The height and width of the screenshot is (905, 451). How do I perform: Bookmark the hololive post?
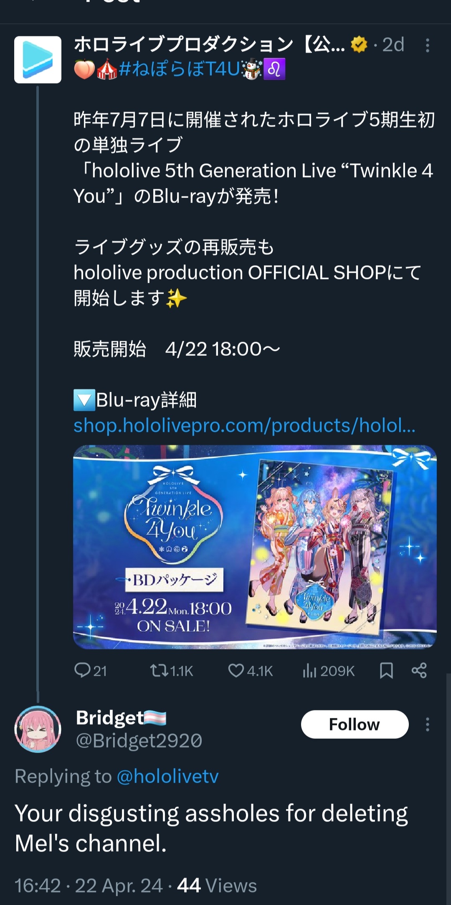click(x=386, y=670)
